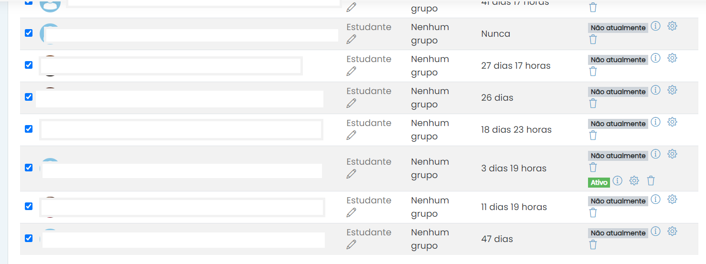
Task: Toggle checkbox in the 47 dias row
Action: point(29,238)
